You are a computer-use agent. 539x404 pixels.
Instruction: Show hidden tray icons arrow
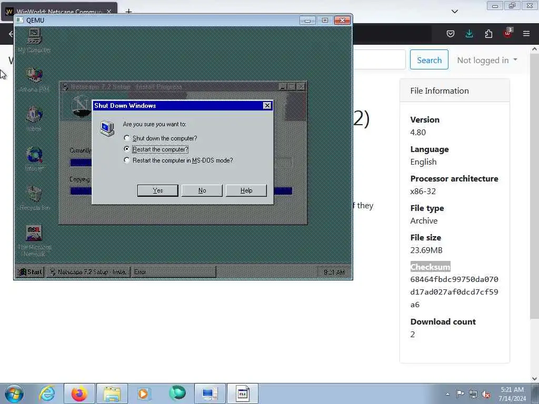[447, 394]
